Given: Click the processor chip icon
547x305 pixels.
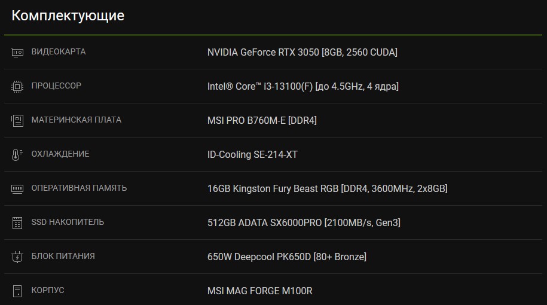Looking at the screenshot, I should click(x=17, y=86).
